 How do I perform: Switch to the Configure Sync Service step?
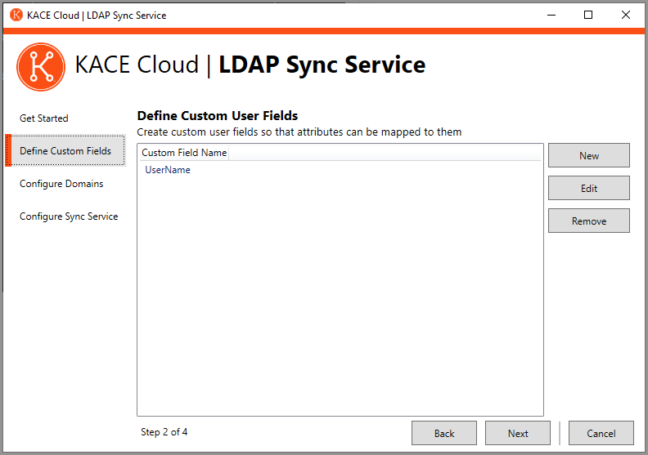pyautogui.click(x=69, y=216)
